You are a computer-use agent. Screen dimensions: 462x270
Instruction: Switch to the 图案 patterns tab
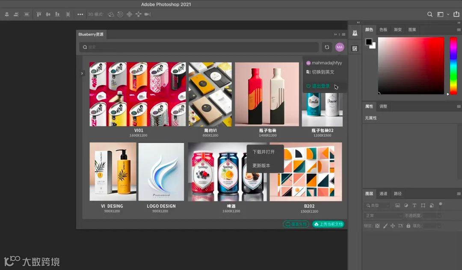click(412, 30)
